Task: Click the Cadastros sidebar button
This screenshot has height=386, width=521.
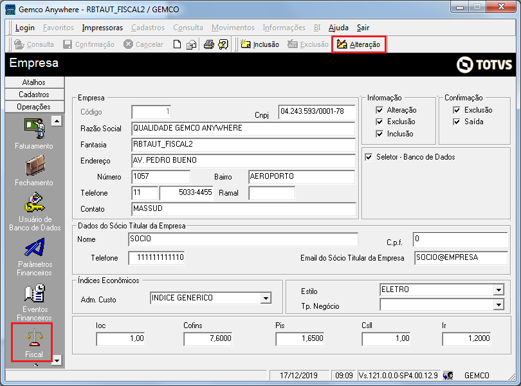Action: click(35, 95)
